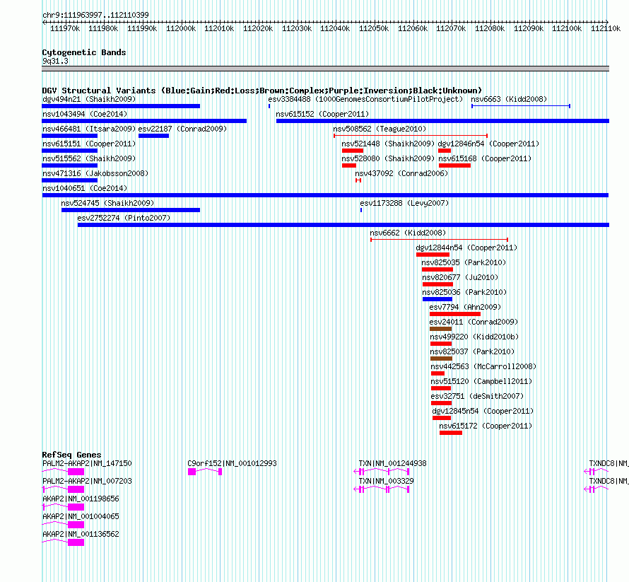Select the nsv528080 (Shaikh2009) label
The image size is (629, 582).
coord(388,158)
